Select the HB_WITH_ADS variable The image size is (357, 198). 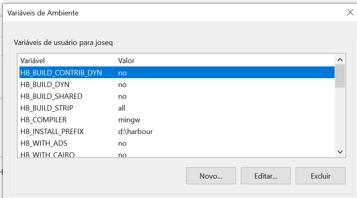point(45,143)
